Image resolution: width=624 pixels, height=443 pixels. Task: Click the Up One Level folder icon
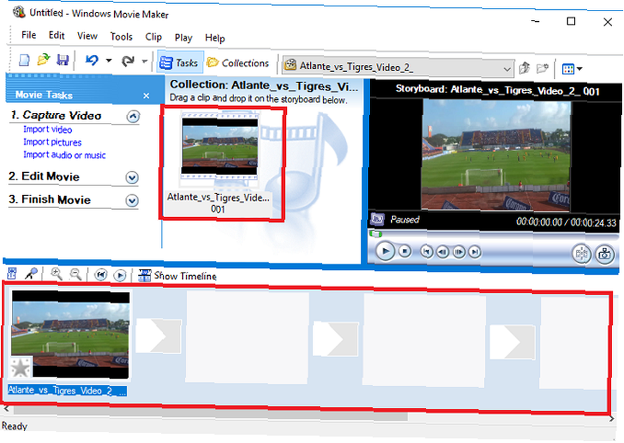click(x=525, y=69)
